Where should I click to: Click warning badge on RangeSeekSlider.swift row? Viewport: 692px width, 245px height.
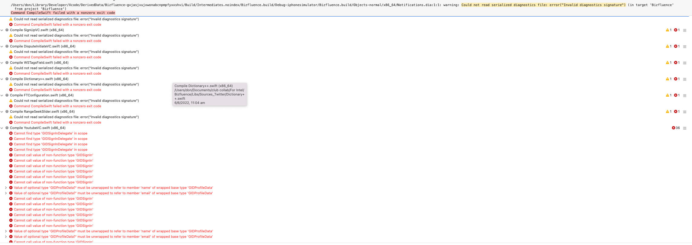[668, 112]
